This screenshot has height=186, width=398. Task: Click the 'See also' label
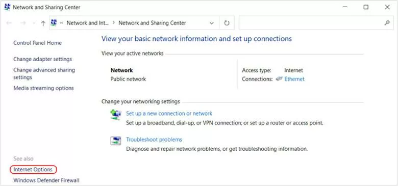[x=23, y=158]
